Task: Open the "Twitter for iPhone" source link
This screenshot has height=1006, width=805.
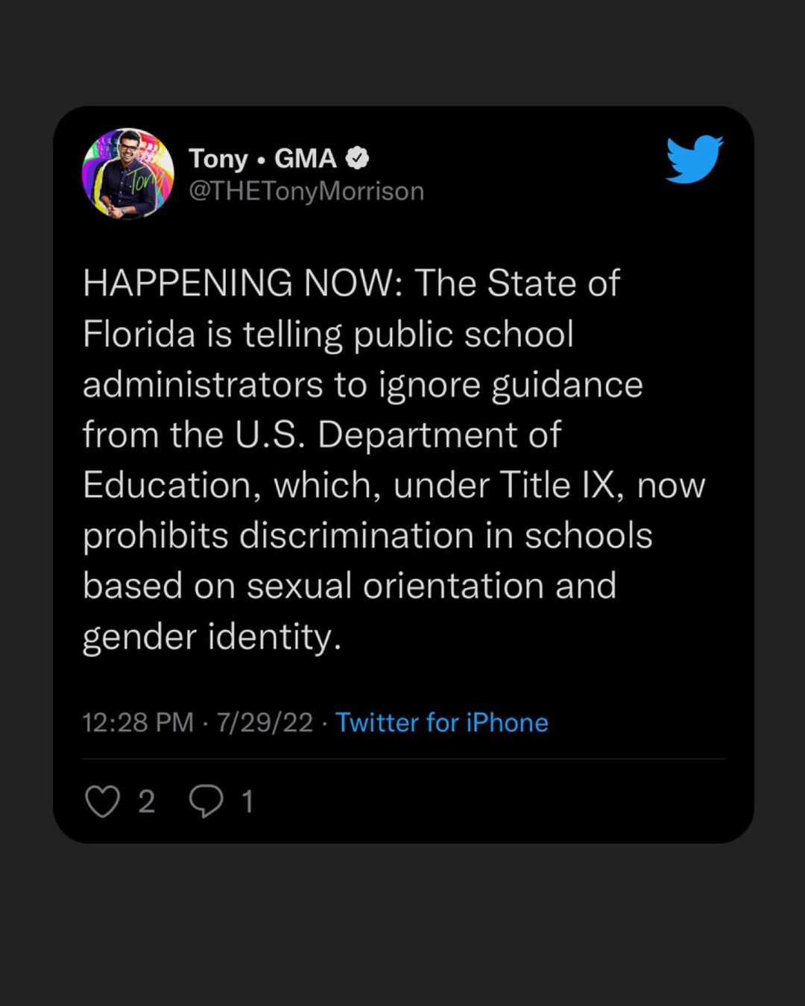Action: click(x=441, y=722)
